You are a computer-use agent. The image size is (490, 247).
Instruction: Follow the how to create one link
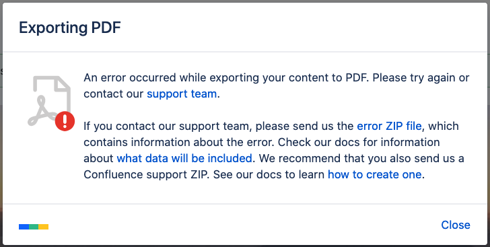[375, 174]
